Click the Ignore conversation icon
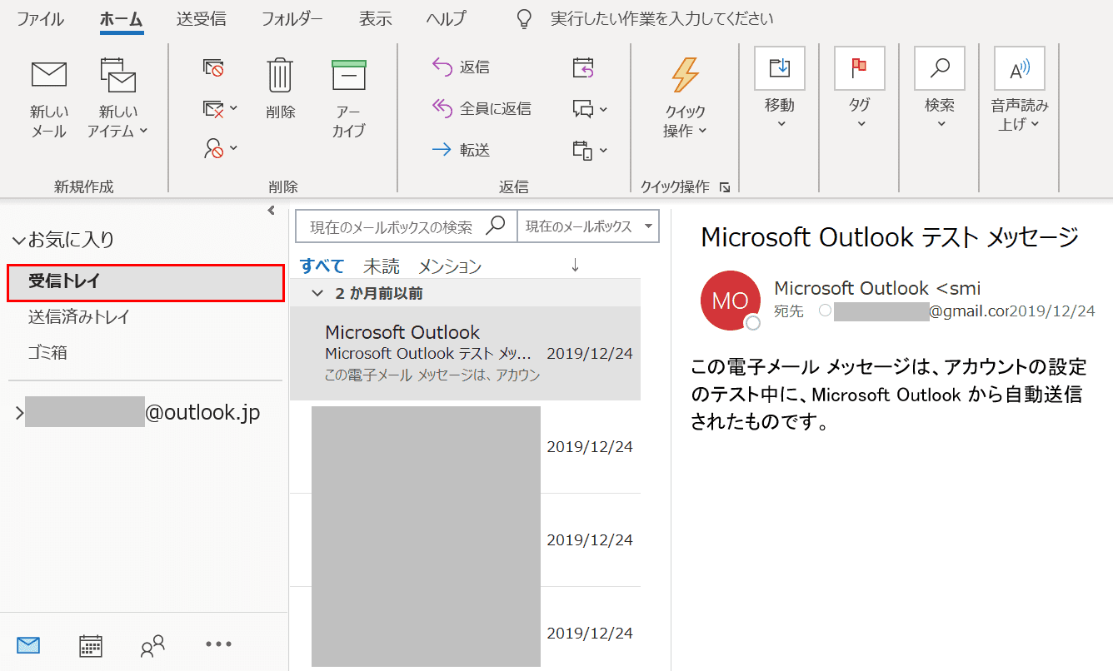The image size is (1113, 671). point(213,67)
